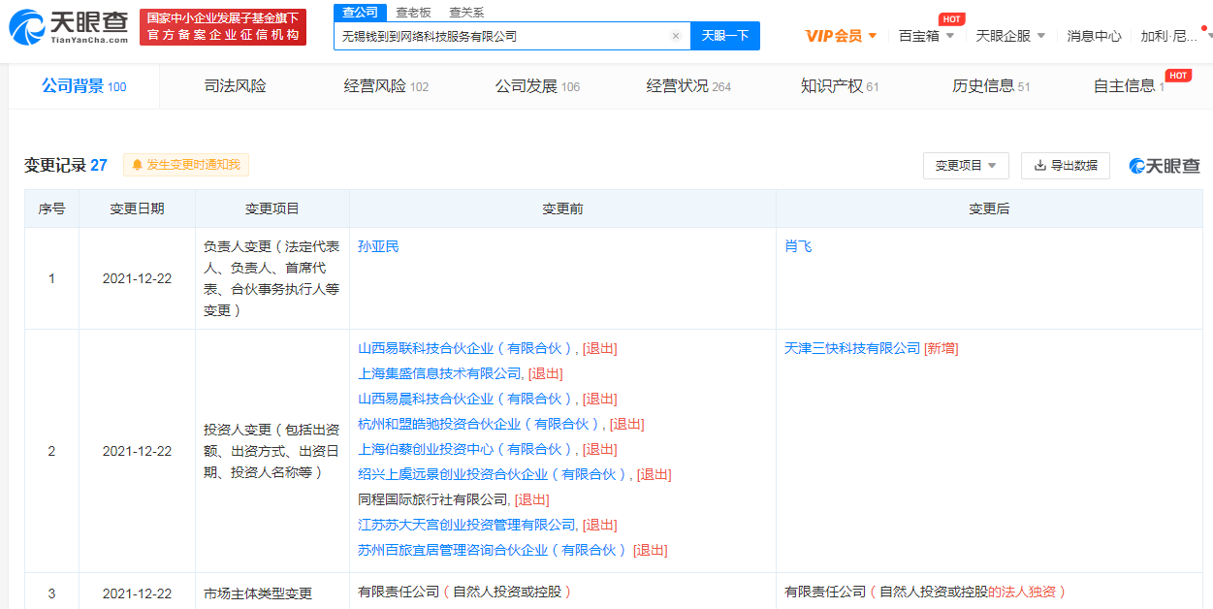The height and width of the screenshot is (609, 1213).
Task: Clear the search box with the X icon
Action: (x=676, y=36)
